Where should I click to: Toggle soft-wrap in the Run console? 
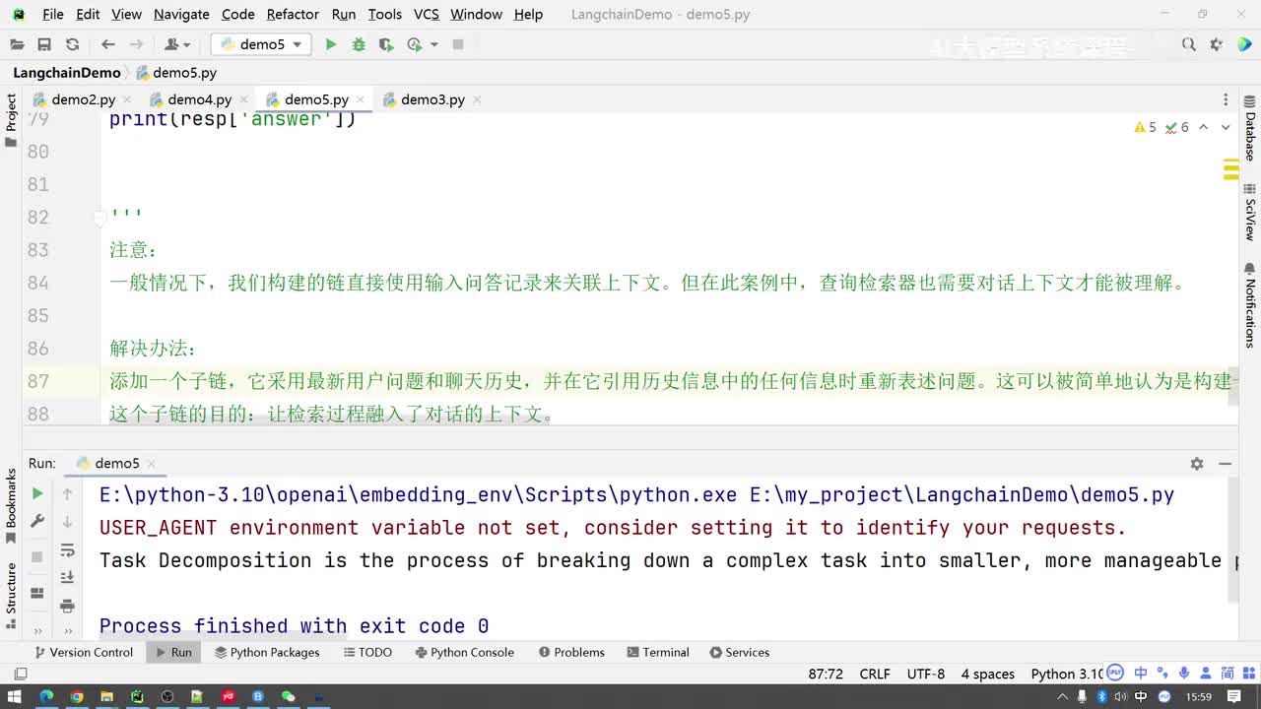tap(67, 549)
